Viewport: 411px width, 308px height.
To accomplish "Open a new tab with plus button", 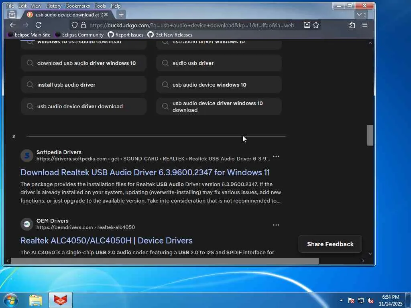I will point(121,15).
